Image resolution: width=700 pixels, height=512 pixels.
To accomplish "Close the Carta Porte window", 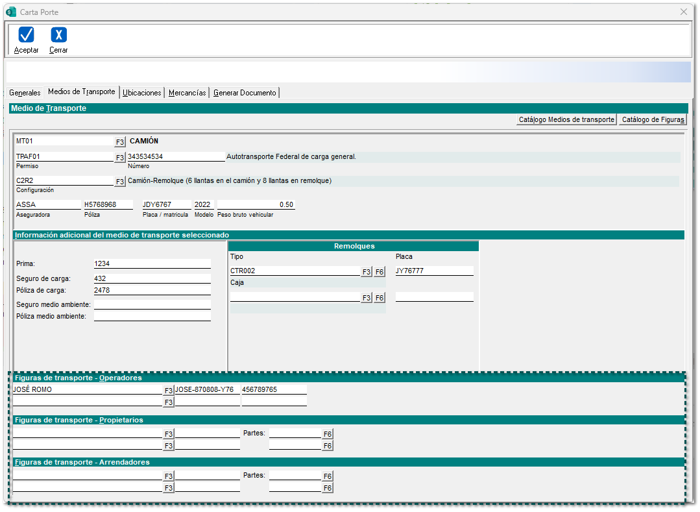I will (683, 12).
